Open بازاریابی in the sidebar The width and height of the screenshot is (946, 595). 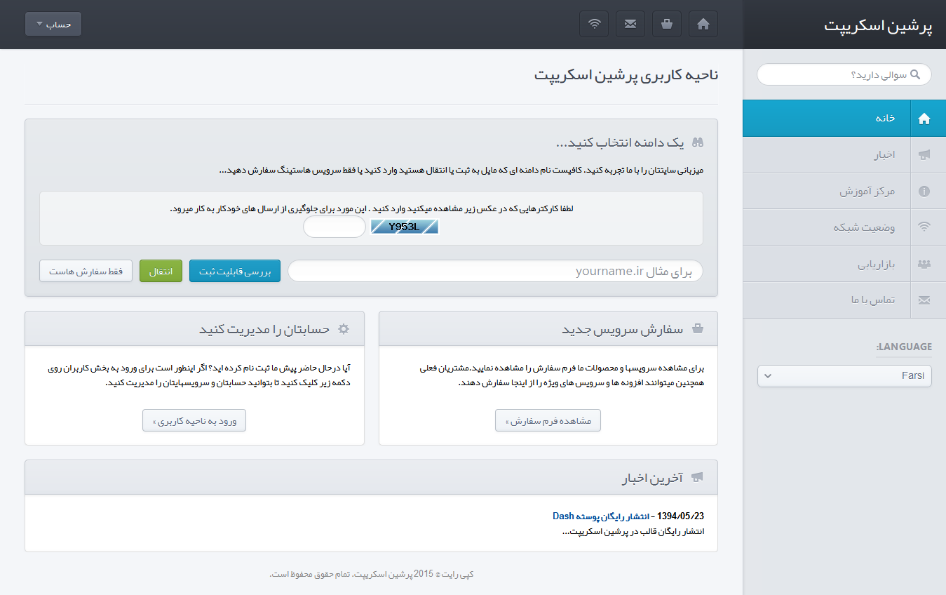[844, 264]
